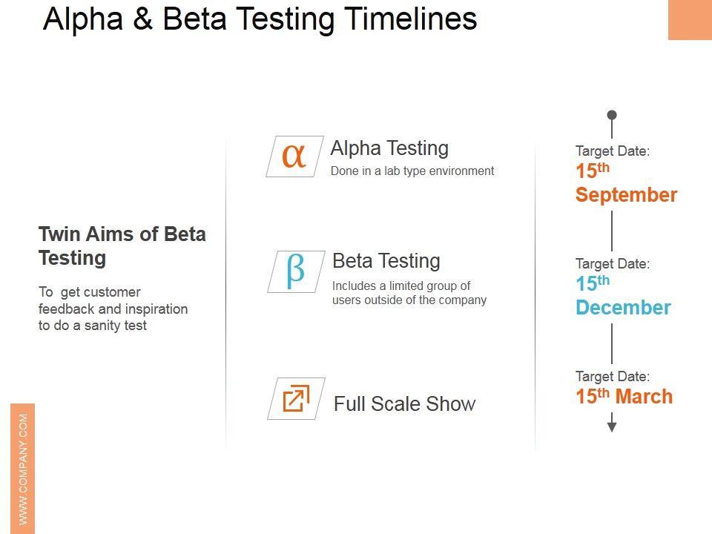Click the 15th September target date
Viewport: 712px width, 534px height.
(x=626, y=183)
